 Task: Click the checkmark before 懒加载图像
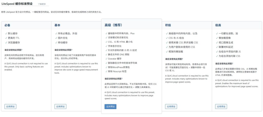tap(217, 38)
